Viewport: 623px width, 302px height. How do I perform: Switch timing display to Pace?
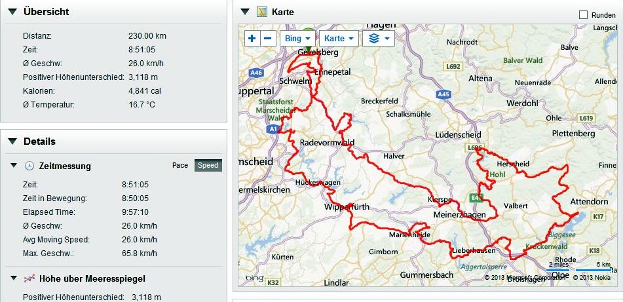180,165
